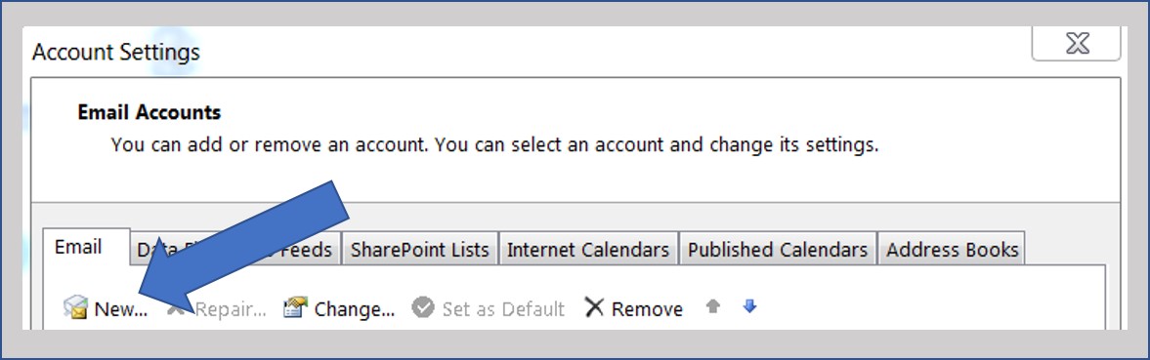
Task: Switch to the Email tab
Action: (x=78, y=247)
